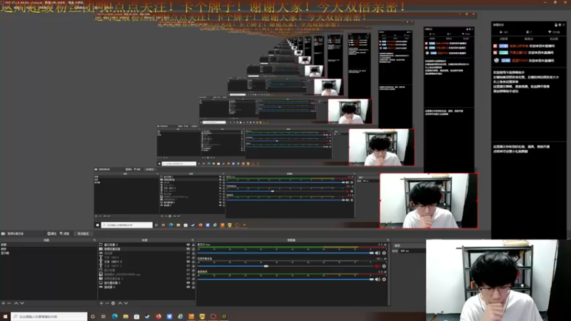Open settings gear of the third mixer track

(x=384, y=280)
